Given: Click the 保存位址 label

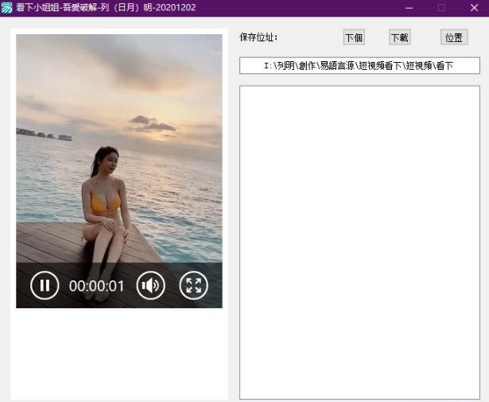Looking at the screenshot, I should [x=258, y=37].
